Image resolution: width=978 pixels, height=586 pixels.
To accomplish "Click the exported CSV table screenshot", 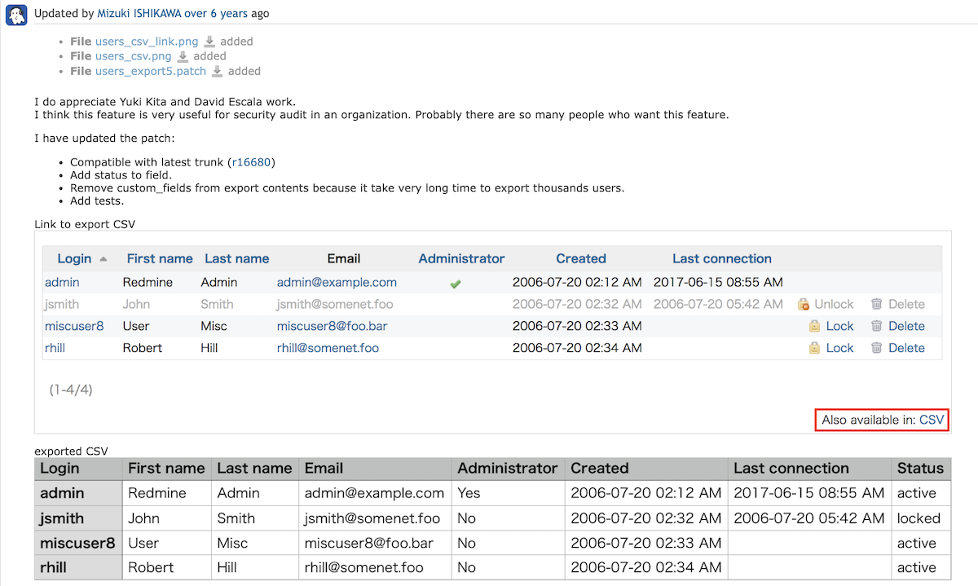I will 491,518.
